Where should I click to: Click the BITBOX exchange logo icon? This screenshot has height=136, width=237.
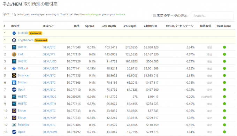pyautogui.click(x=14, y=33)
